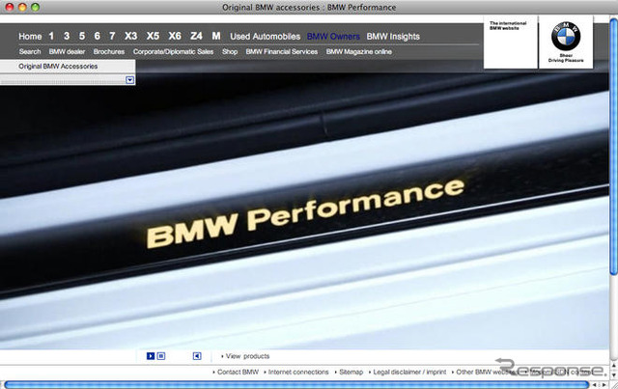Click the Search link

point(30,51)
